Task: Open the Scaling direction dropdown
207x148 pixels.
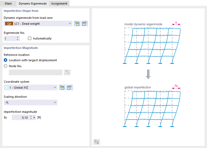Action: (55, 102)
